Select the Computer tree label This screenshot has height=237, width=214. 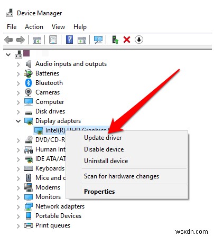50,102
